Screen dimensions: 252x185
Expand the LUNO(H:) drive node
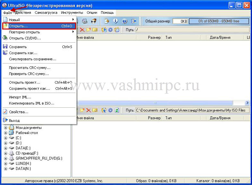coord(6,164)
